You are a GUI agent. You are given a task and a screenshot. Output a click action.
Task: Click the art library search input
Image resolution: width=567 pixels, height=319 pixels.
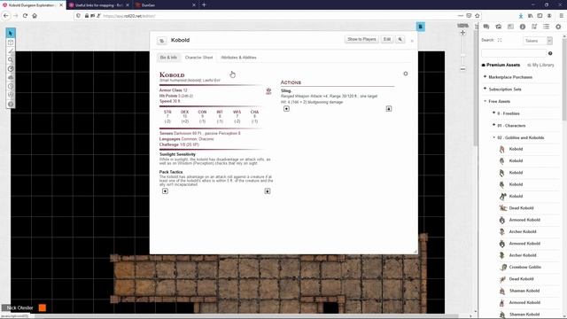click(514, 53)
